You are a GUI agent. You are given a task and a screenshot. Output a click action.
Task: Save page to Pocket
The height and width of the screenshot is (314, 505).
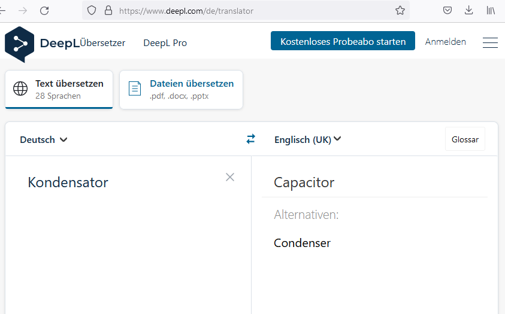(x=447, y=11)
